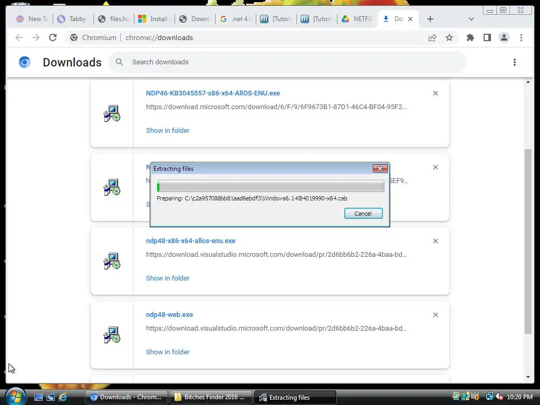540x405 pixels.
Task: Click the scrollbar down arrow
Action: pyautogui.click(x=528, y=377)
